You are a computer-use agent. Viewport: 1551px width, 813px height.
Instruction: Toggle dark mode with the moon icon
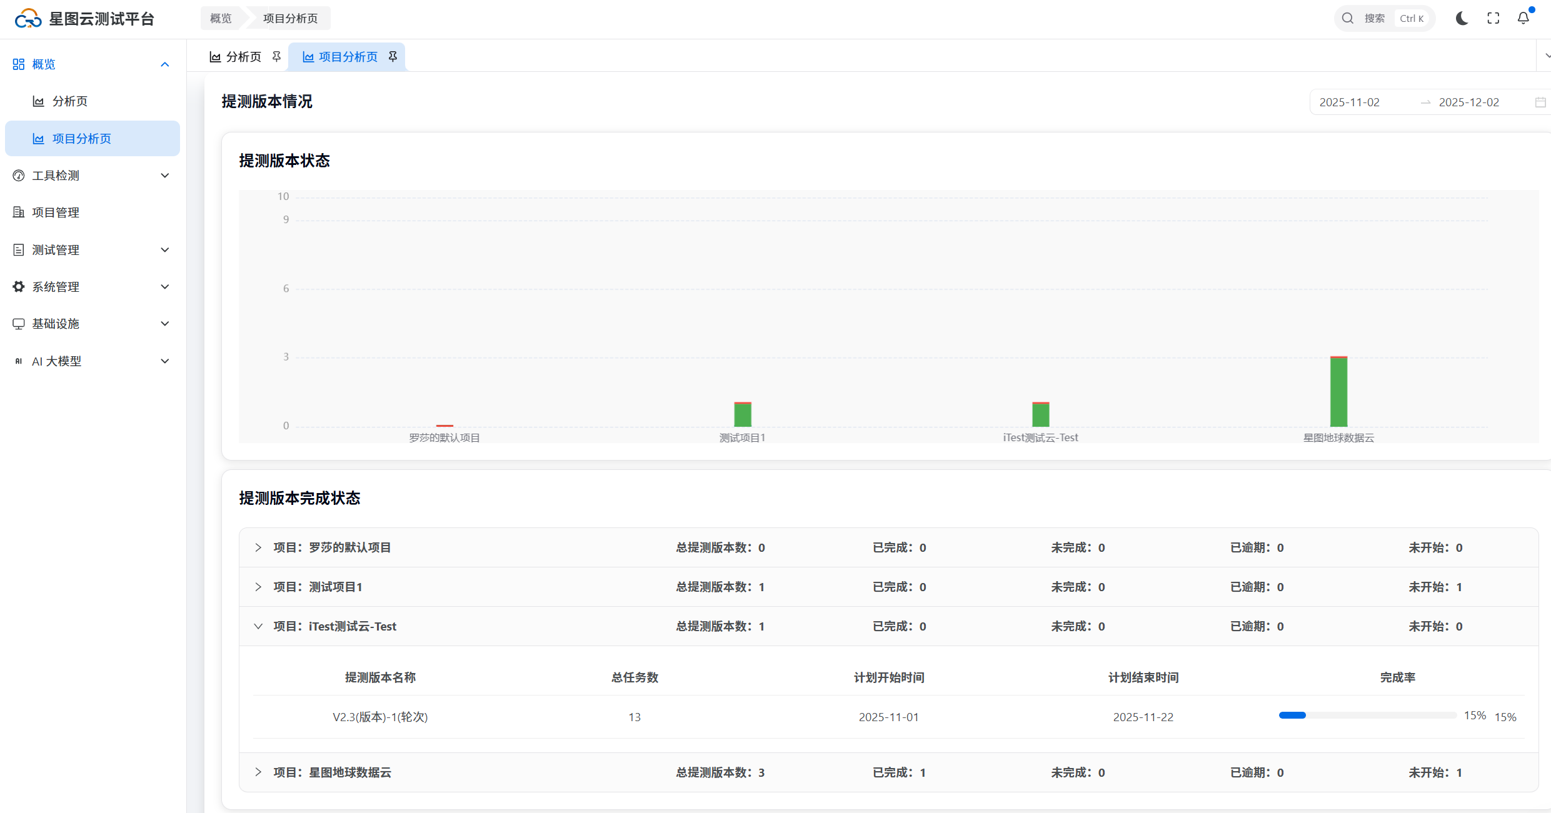coord(1462,19)
